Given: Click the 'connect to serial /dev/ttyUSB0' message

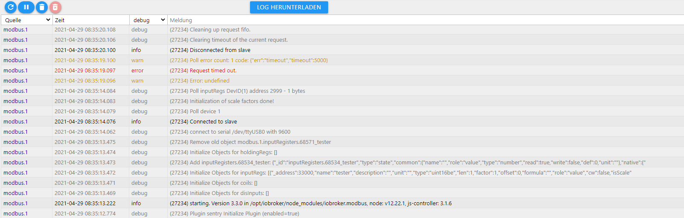Looking at the screenshot, I should tap(230, 132).
